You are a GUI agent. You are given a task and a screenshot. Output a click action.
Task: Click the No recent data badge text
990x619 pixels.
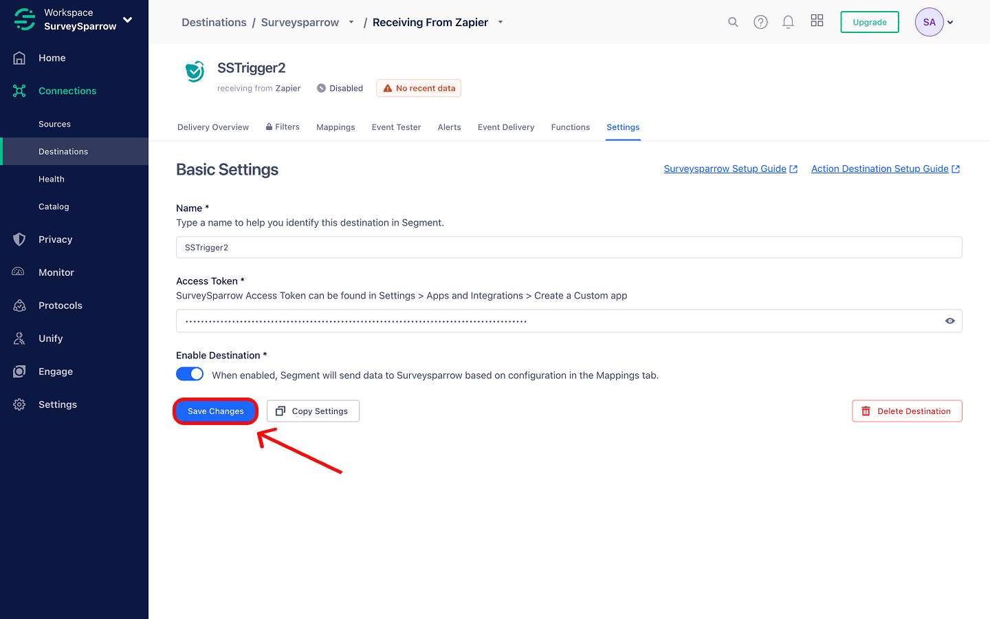click(x=426, y=88)
